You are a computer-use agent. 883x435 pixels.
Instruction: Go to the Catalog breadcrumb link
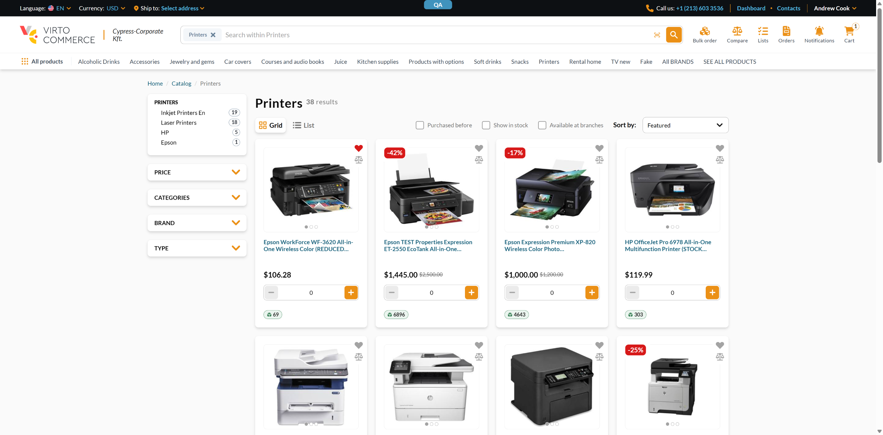181,84
